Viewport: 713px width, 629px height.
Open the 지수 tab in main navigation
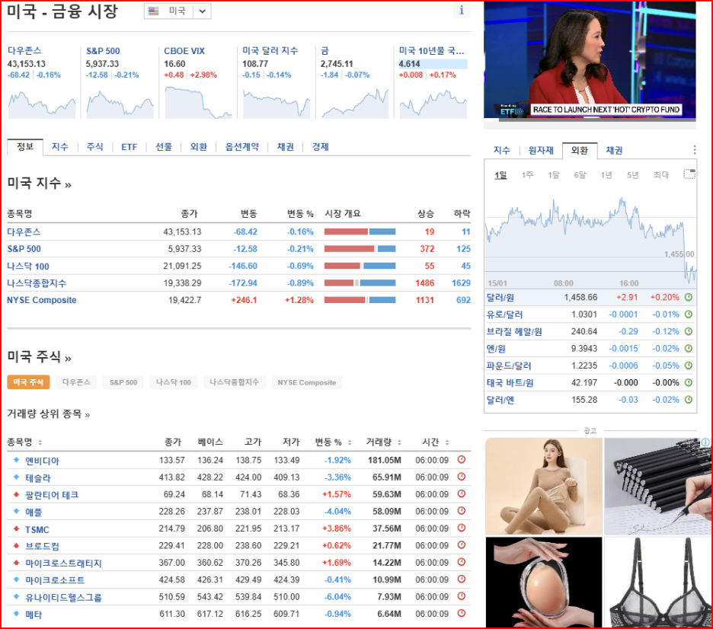pos(59,147)
